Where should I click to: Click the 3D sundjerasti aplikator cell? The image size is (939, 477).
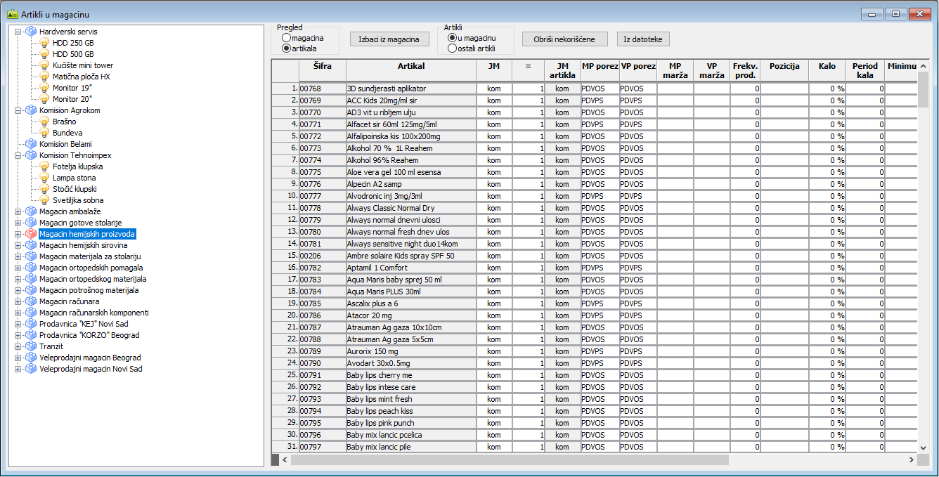(411, 89)
